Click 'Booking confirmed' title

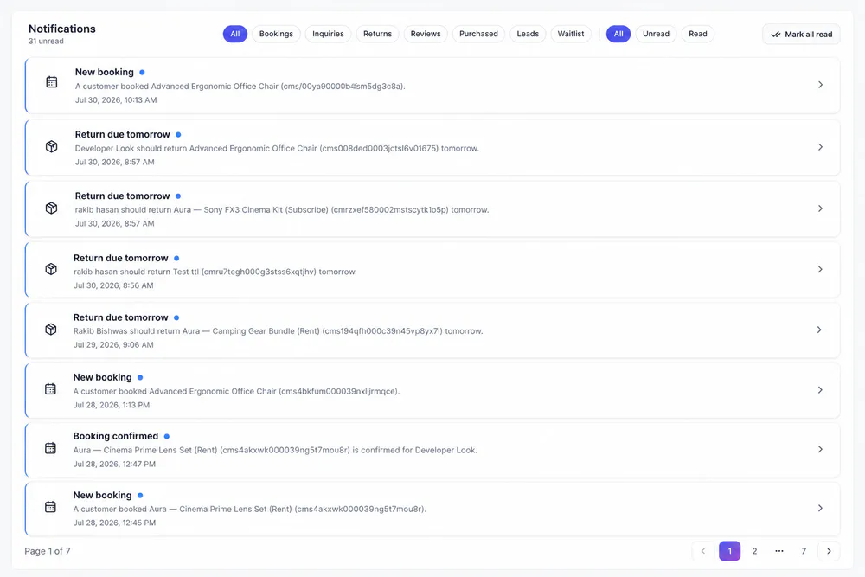pos(116,436)
